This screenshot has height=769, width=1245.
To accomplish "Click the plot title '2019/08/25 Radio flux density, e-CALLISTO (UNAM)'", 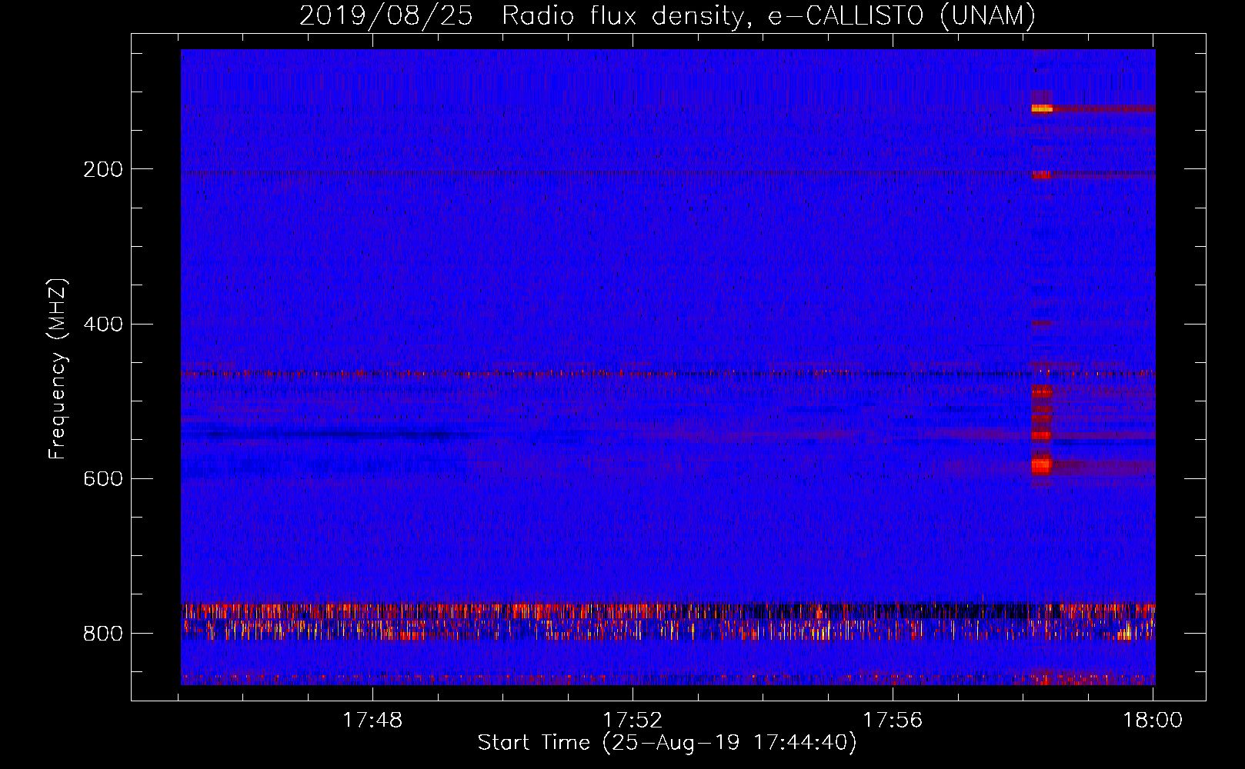I will coord(668,15).
